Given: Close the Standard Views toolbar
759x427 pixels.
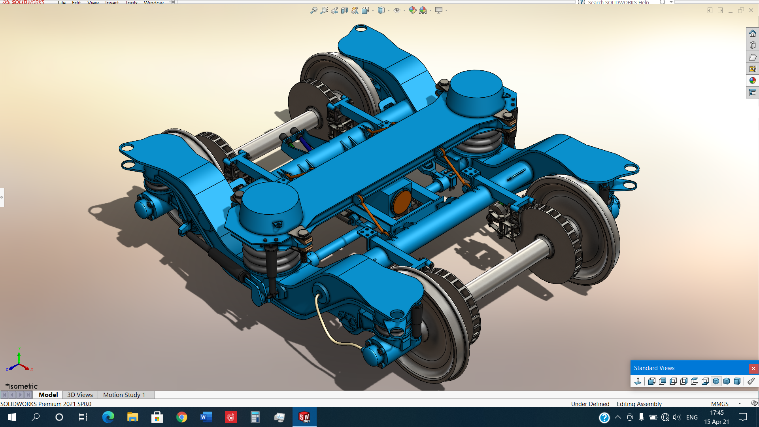Looking at the screenshot, I should click(753, 368).
